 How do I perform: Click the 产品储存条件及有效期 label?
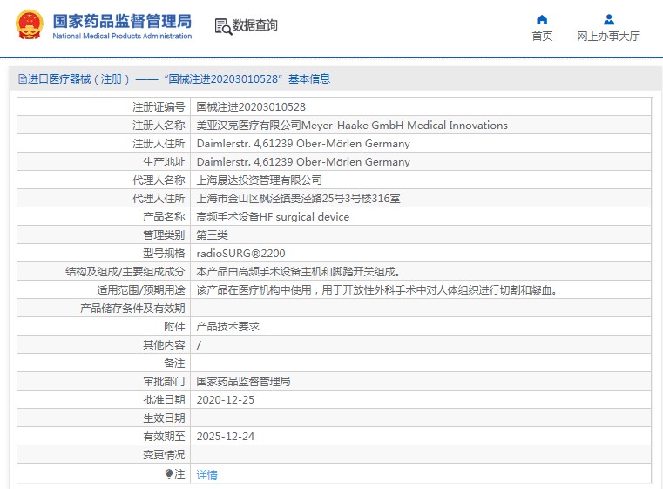(132, 308)
